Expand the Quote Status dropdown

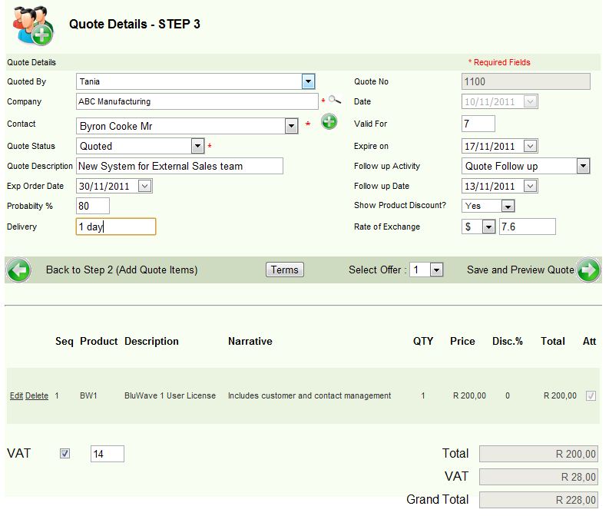point(197,146)
